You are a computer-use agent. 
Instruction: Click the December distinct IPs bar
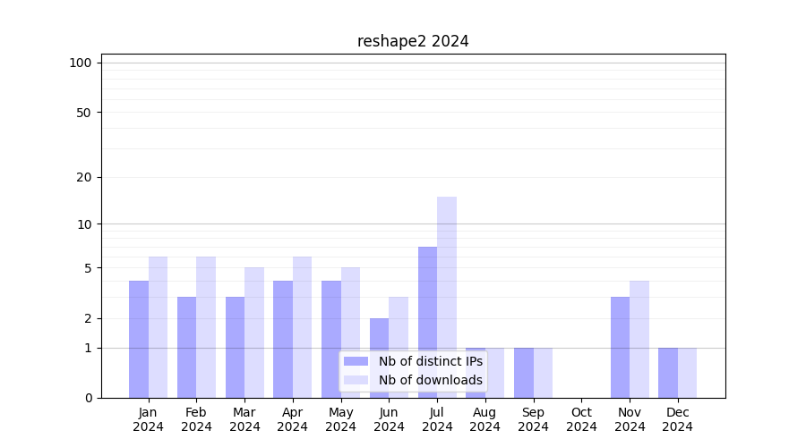tap(668, 373)
